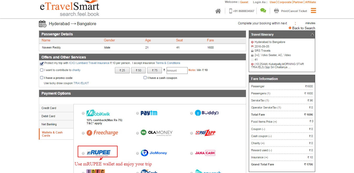Click the Guest welcome link
The width and height of the screenshot is (354, 173).
[x=244, y=2]
